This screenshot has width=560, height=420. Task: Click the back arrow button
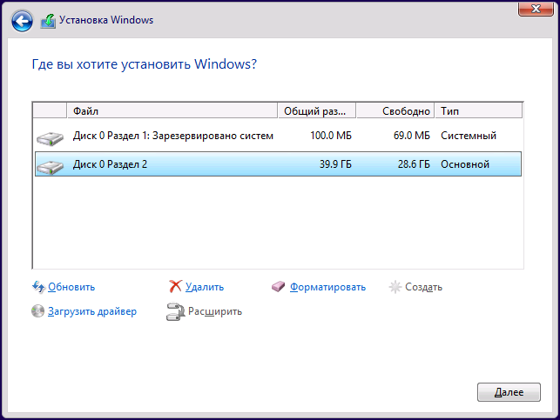pos(23,20)
